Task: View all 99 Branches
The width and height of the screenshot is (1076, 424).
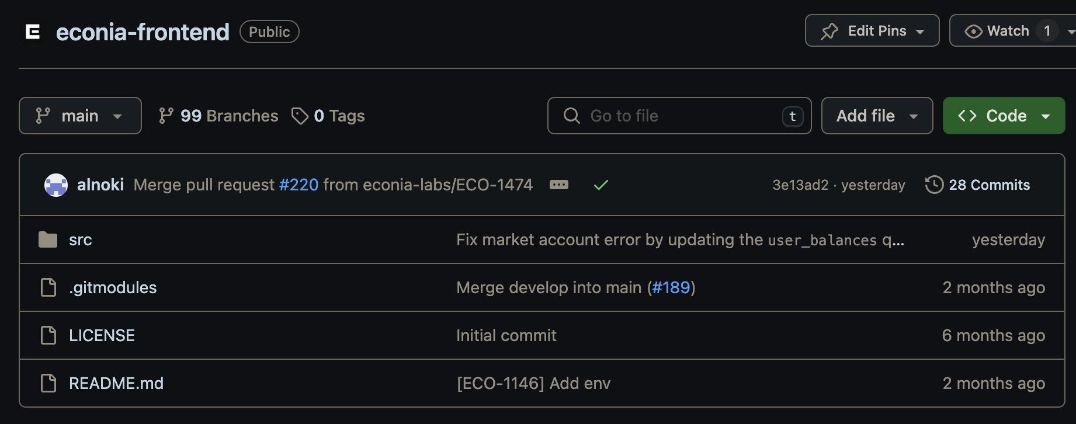Action: (218, 116)
